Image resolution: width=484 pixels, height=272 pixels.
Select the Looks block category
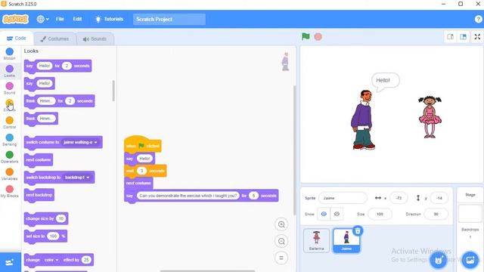click(x=10, y=71)
